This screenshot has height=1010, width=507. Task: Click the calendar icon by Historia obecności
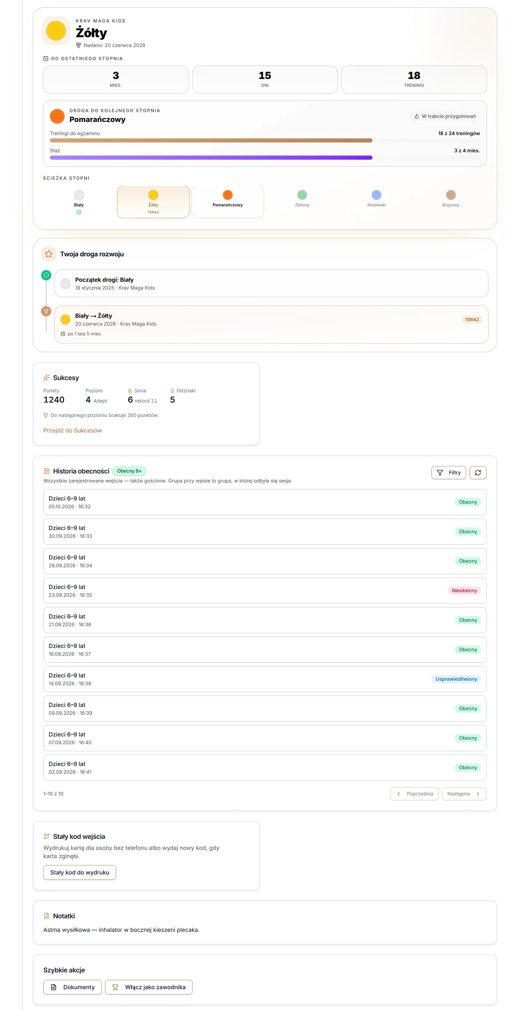(x=47, y=471)
